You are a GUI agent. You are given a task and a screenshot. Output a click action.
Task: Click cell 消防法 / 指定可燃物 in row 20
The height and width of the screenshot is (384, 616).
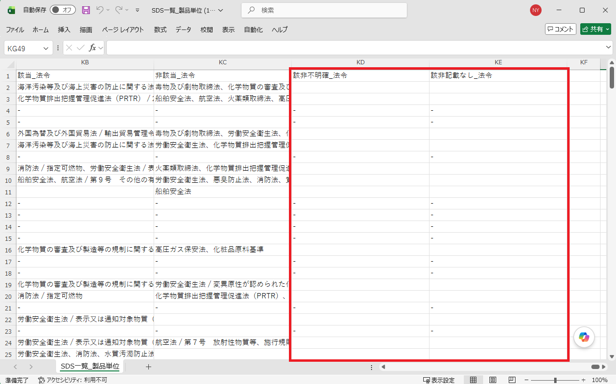click(x=85, y=296)
